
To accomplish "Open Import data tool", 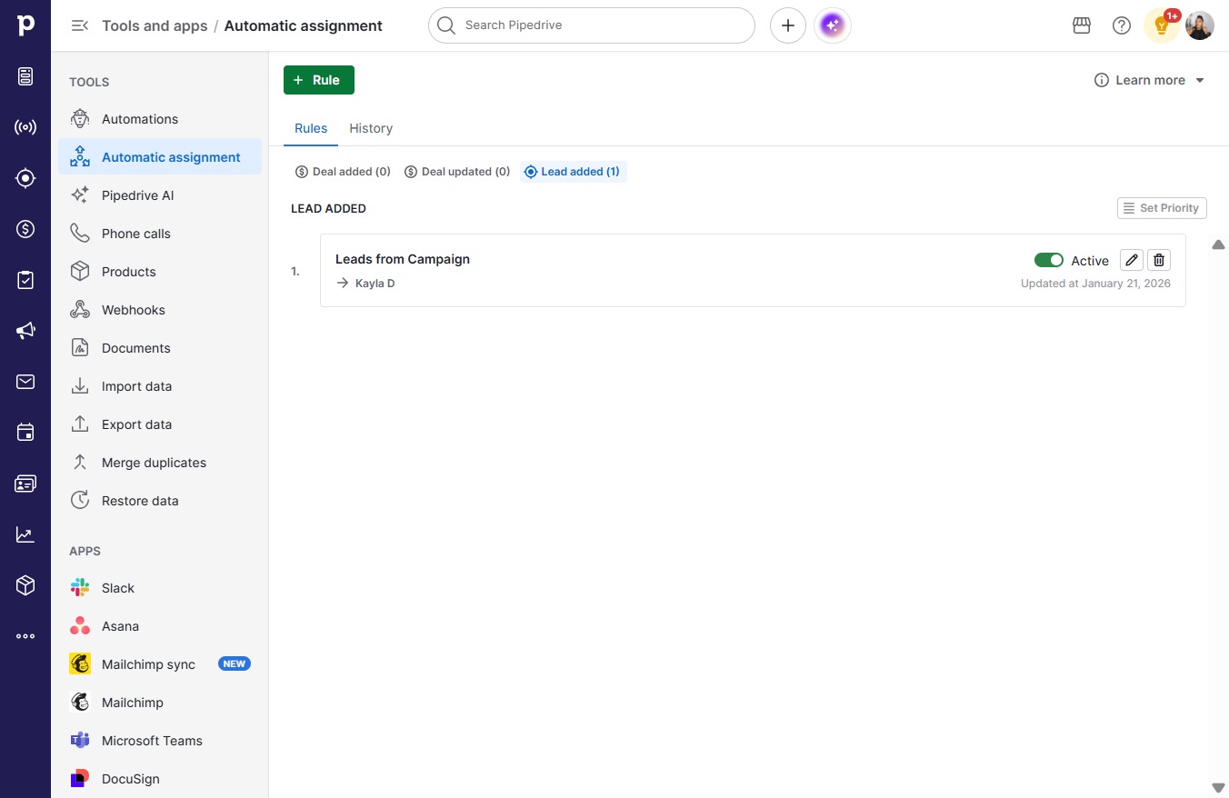I will pyautogui.click(x=160, y=386).
